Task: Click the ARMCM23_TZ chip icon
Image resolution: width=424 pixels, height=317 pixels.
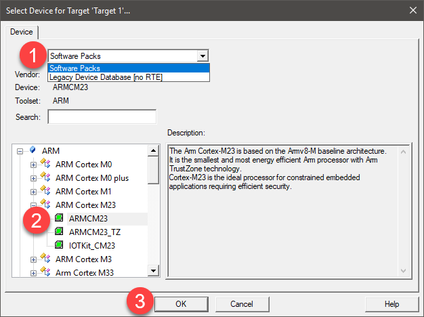Action: point(59,231)
